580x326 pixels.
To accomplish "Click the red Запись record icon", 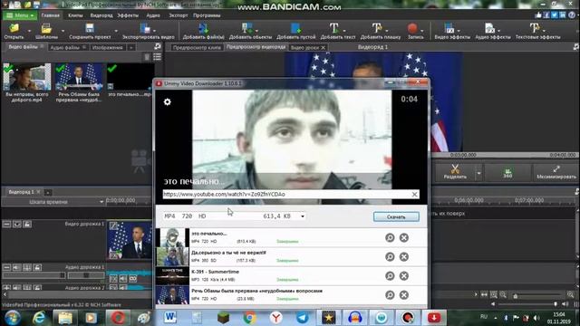I will tap(412, 28).
